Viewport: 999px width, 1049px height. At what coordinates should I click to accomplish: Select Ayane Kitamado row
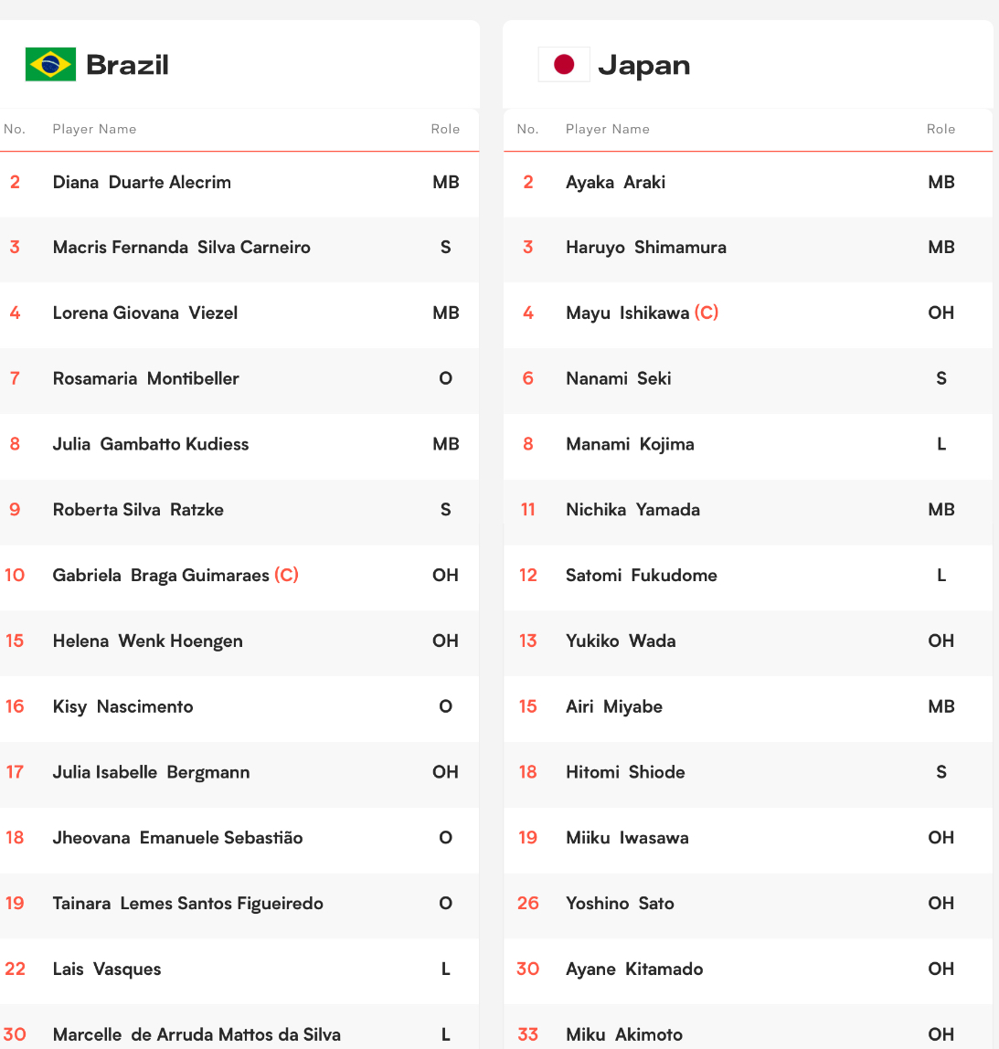point(748,969)
